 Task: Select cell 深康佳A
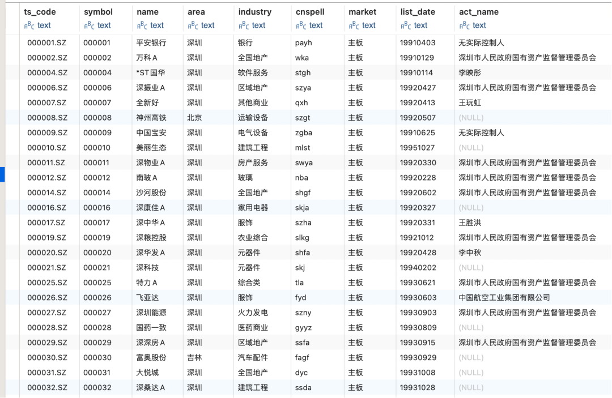[151, 208]
